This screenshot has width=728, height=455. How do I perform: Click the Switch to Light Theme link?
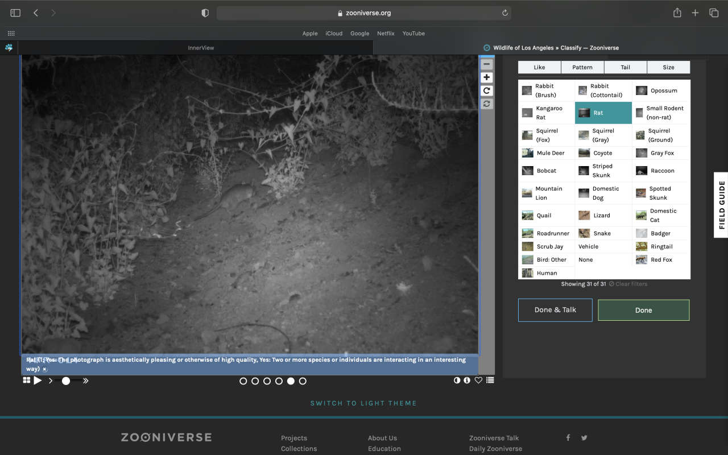pyautogui.click(x=363, y=403)
